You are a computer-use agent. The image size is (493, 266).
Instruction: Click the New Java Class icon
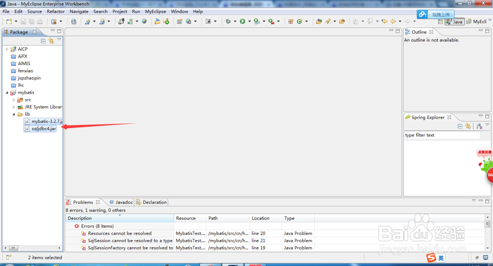299,21
